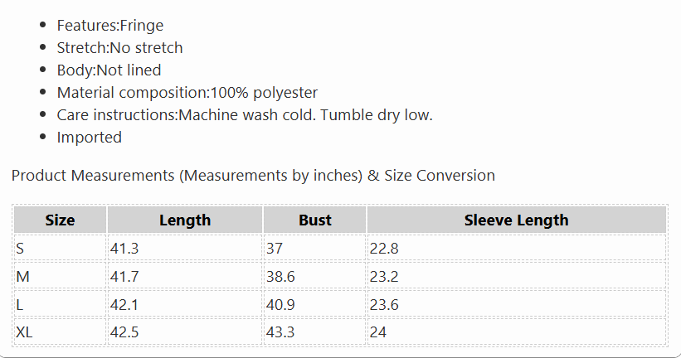Click the Product Measurements heading text
The height and width of the screenshot is (363, 681).
pyautogui.click(x=253, y=176)
